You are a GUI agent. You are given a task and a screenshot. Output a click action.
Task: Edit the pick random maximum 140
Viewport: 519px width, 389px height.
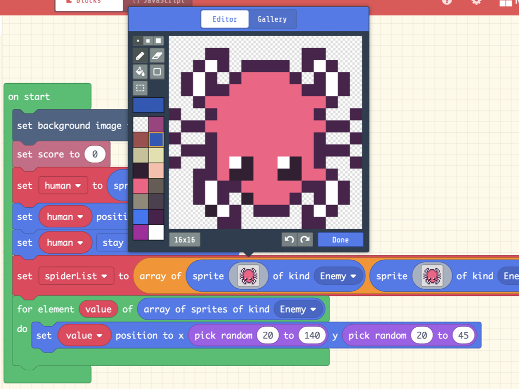pyautogui.click(x=312, y=335)
